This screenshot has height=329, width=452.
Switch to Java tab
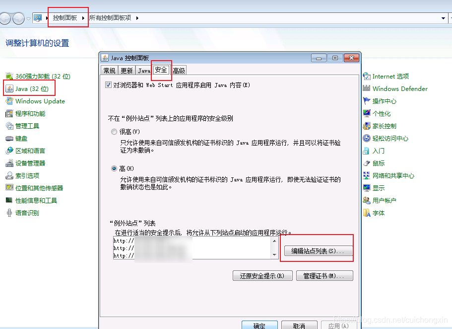143,71
